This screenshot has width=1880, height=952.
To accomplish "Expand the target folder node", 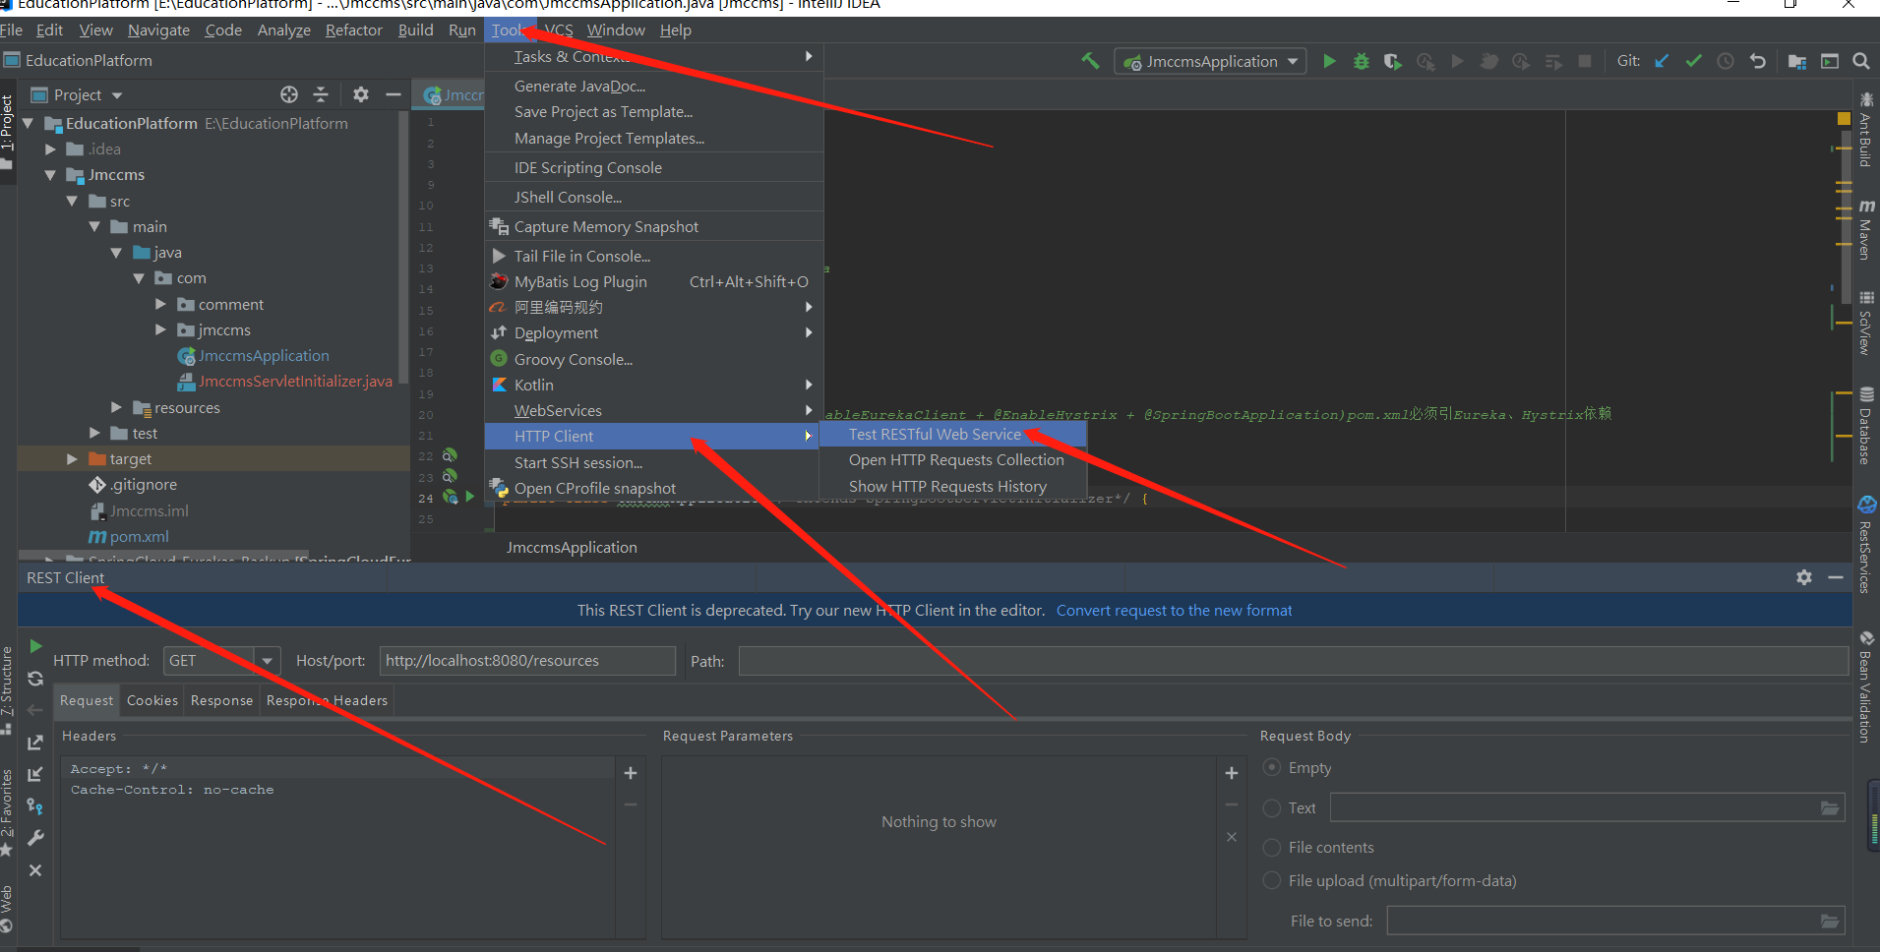I will tap(72, 458).
